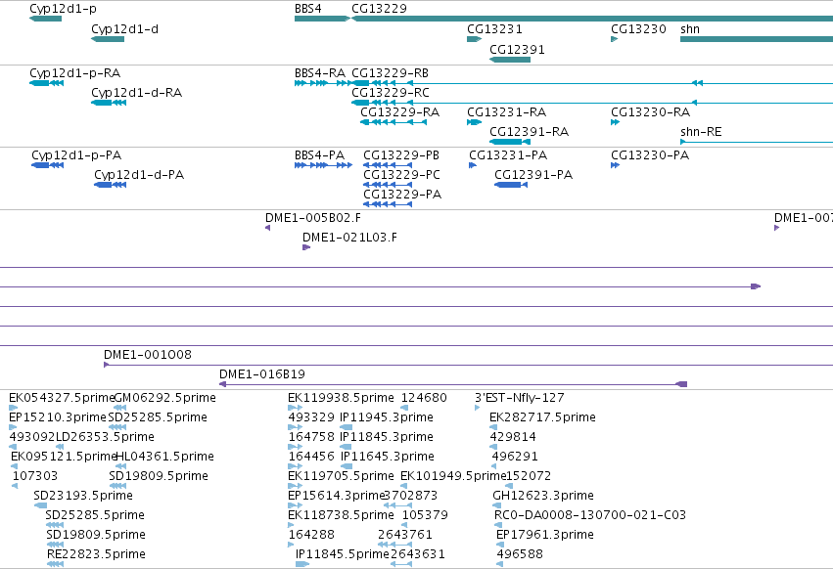Select the CG12391 gene label
833x569 pixels.
(x=517, y=49)
